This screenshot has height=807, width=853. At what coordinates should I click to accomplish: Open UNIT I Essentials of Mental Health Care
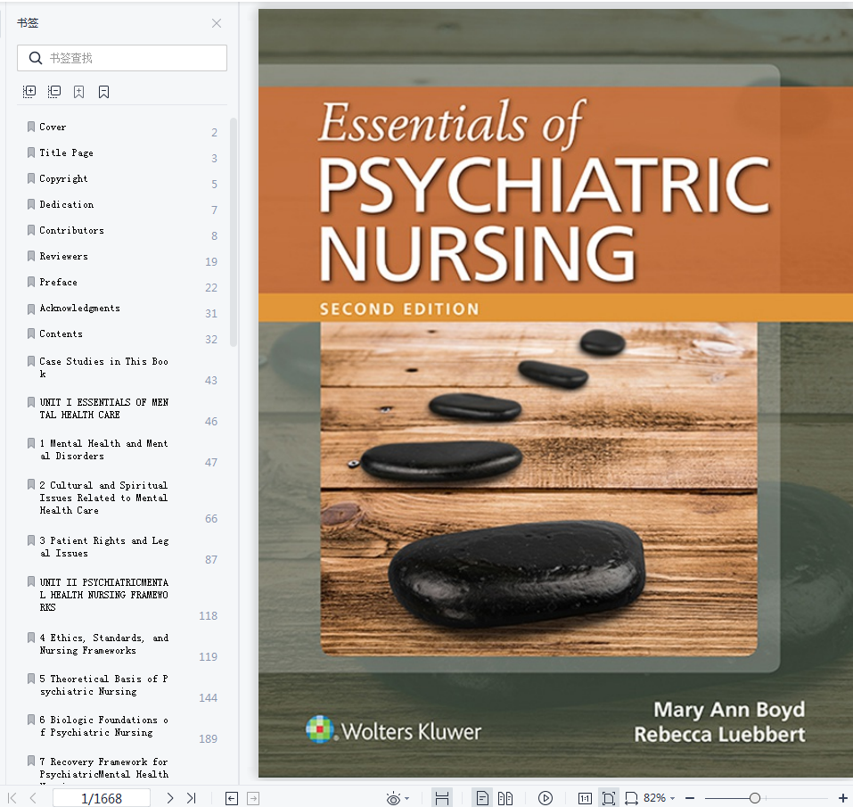click(104, 408)
